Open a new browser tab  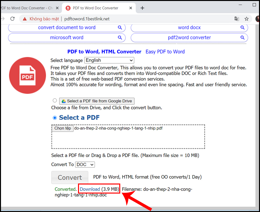coord(142,8)
